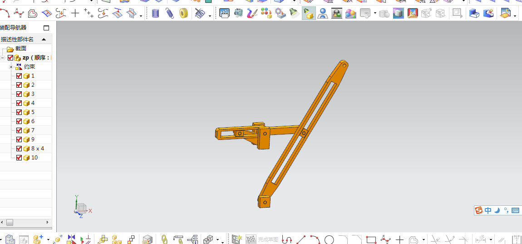Click the green lamp light icon
This screenshot has width=522, height=244.
(x=294, y=13)
